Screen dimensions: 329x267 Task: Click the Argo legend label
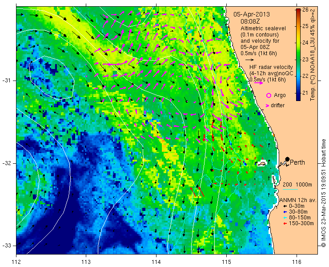[x=280, y=95]
